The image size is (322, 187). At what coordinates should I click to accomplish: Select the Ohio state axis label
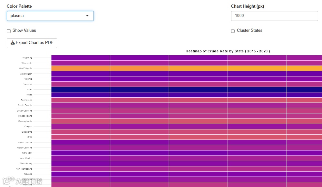30,137
